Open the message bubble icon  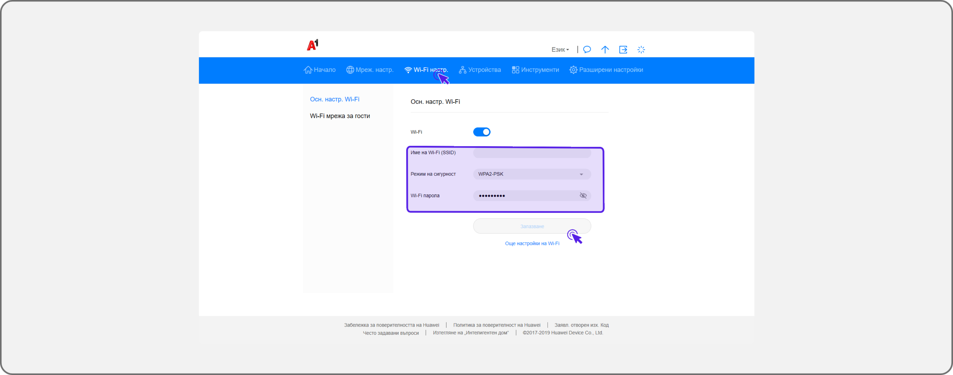point(587,50)
